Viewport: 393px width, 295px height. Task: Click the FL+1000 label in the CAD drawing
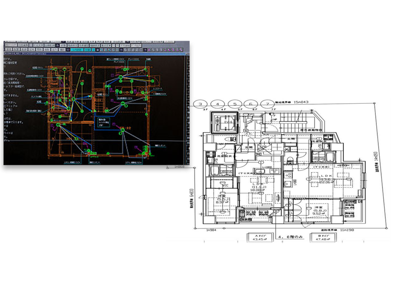coord(134,59)
